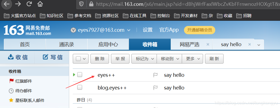Image resolution: width=280 pixels, height=108 pixels.
Task: Open the 火狐官方站点 bookmark folder
Action: click(20, 16)
